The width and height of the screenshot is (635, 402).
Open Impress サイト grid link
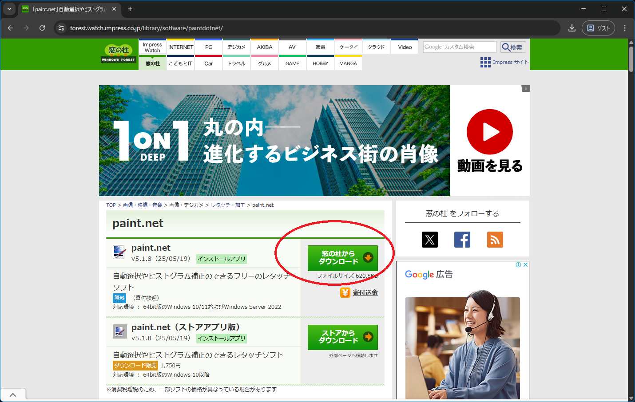tap(504, 62)
